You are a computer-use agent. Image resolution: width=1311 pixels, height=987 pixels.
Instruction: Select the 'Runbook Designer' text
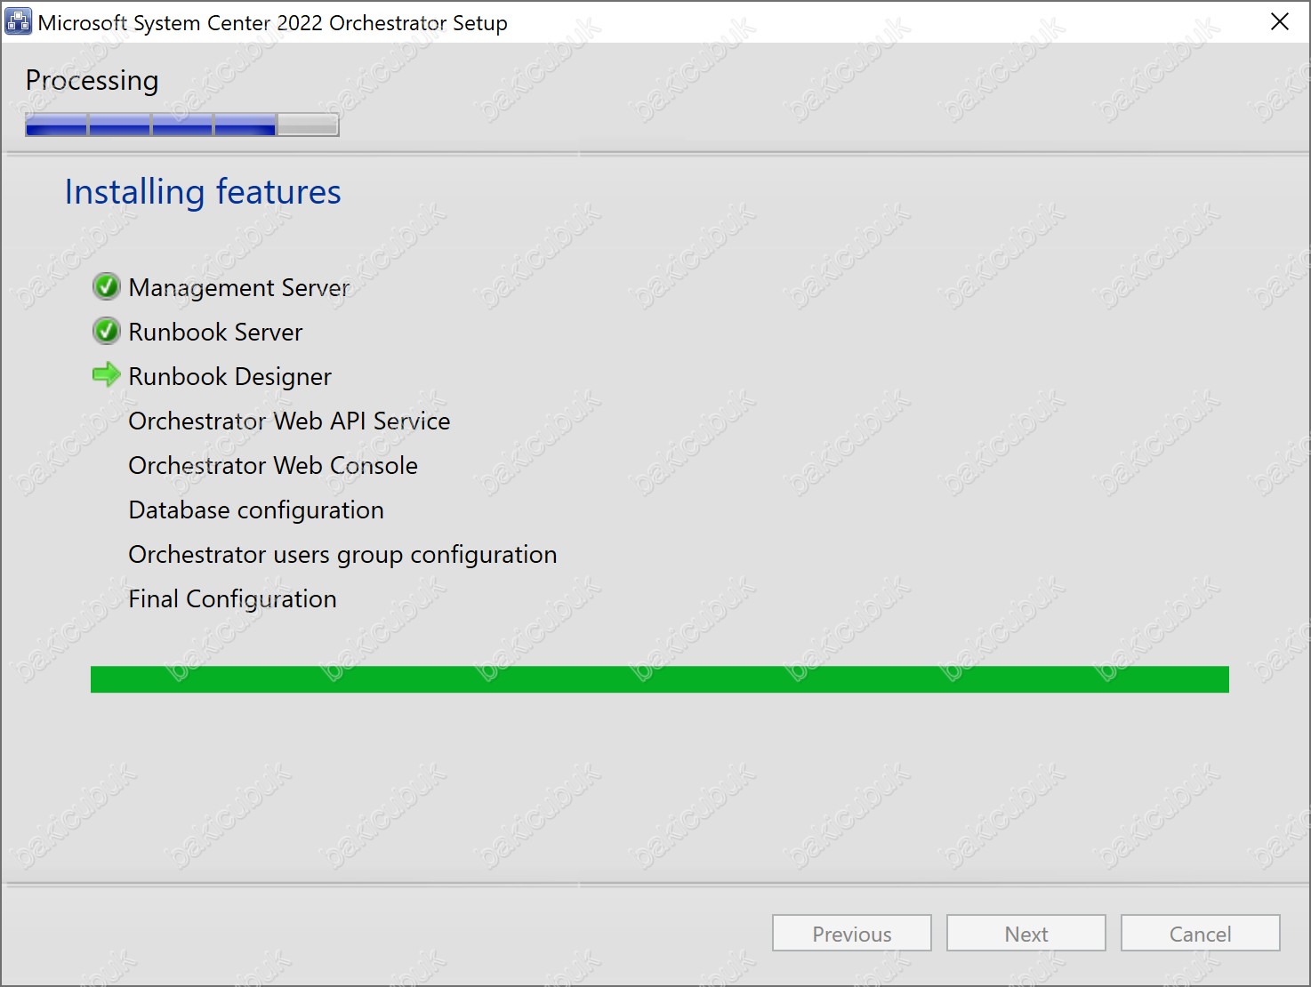pos(230,377)
